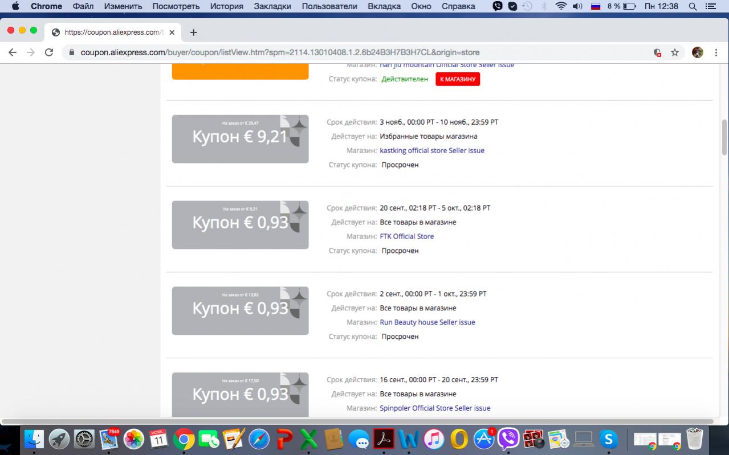This screenshot has width=729, height=455.
Task: Open the blocked content shield icon
Action: click(x=657, y=52)
